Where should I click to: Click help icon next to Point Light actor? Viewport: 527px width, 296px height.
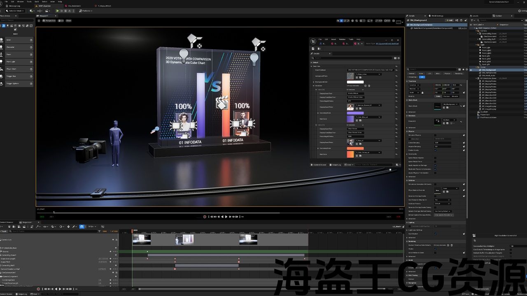tap(31, 62)
